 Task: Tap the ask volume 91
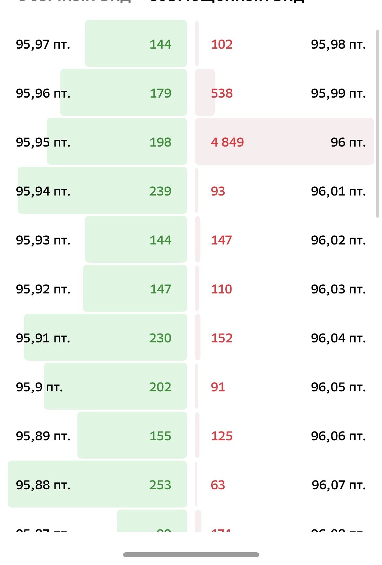tap(218, 387)
